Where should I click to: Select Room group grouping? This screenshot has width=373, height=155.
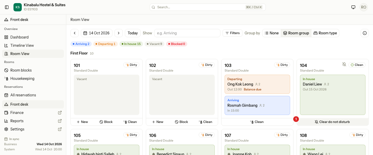click(296, 33)
